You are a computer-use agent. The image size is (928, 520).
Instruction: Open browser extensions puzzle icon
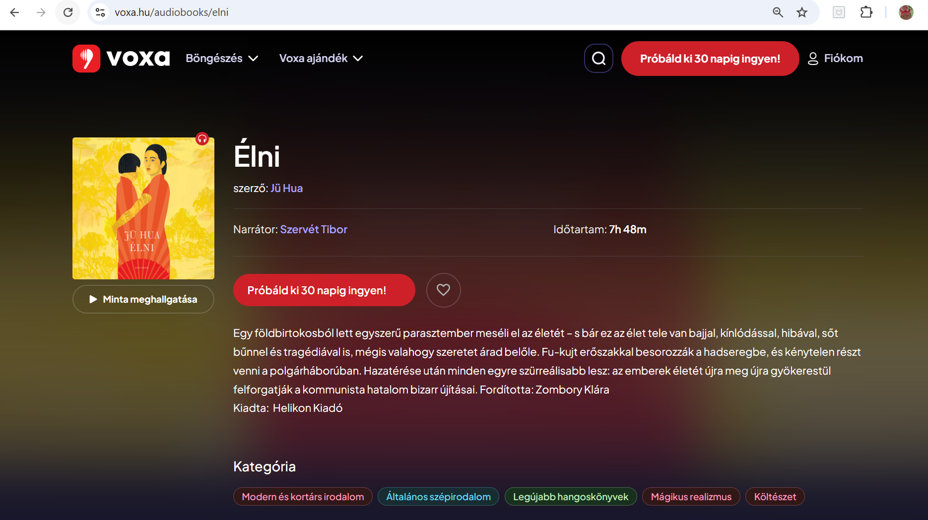point(866,12)
